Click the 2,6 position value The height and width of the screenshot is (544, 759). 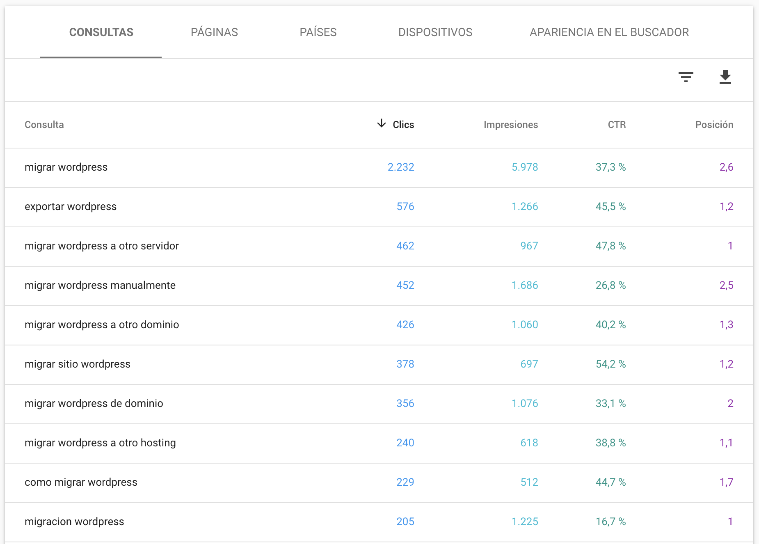pos(726,167)
